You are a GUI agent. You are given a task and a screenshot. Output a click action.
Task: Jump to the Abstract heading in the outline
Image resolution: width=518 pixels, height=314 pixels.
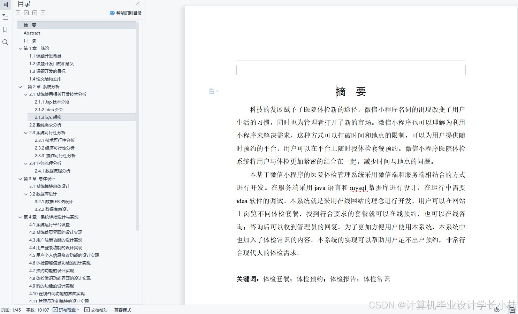[32, 33]
